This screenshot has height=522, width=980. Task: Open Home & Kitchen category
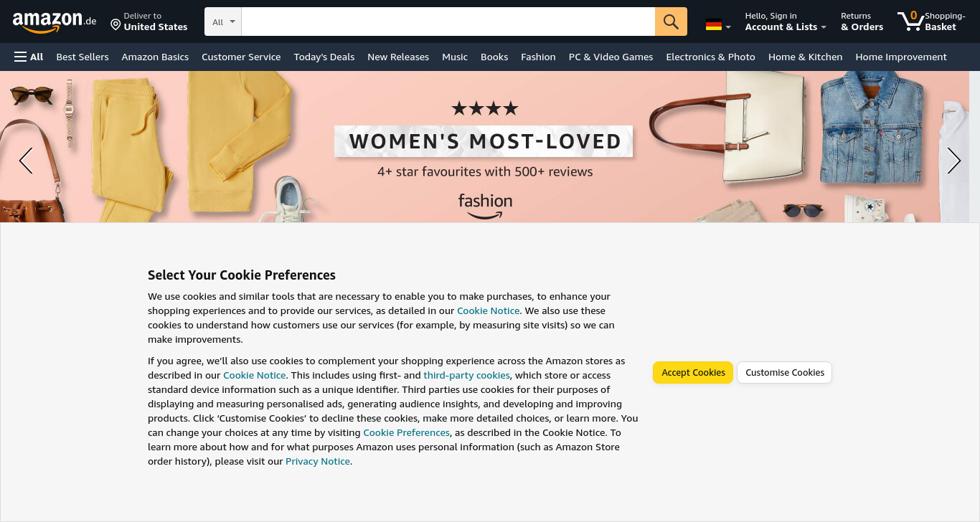pos(805,57)
